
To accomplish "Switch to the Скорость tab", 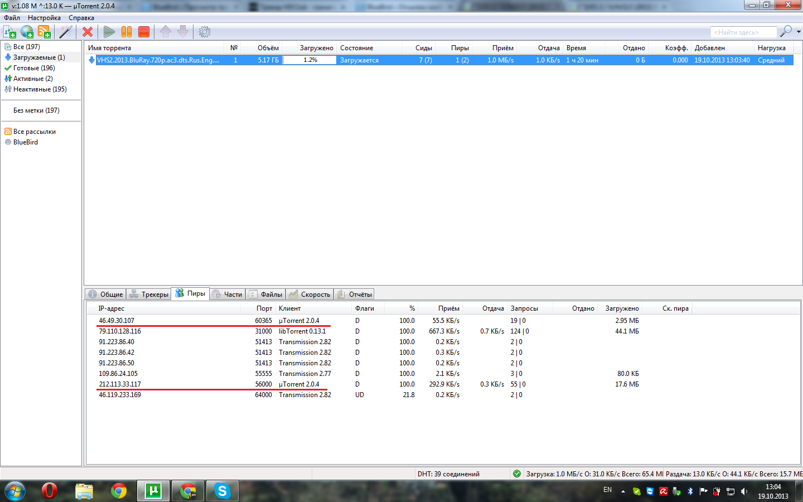I will 309,294.
